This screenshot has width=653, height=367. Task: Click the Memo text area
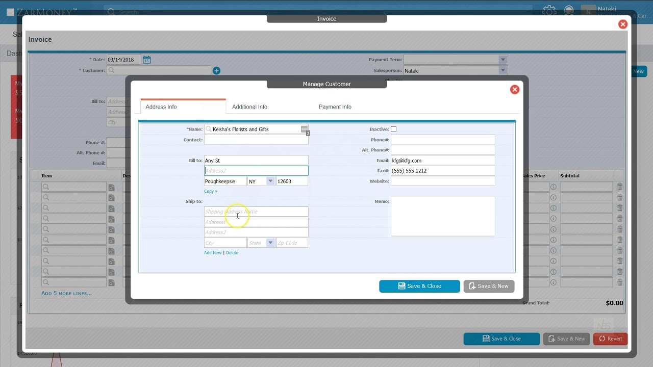point(443,216)
